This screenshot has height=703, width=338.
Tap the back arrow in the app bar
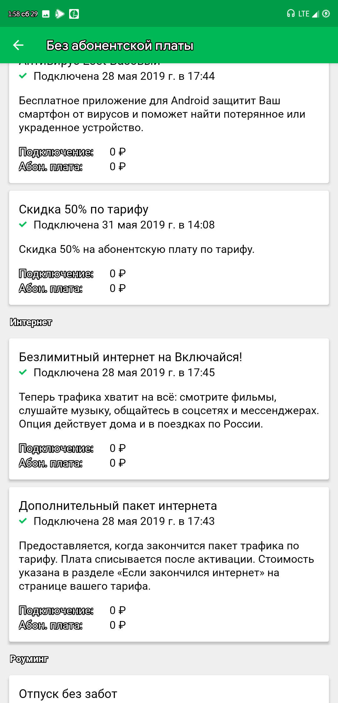click(x=18, y=46)
